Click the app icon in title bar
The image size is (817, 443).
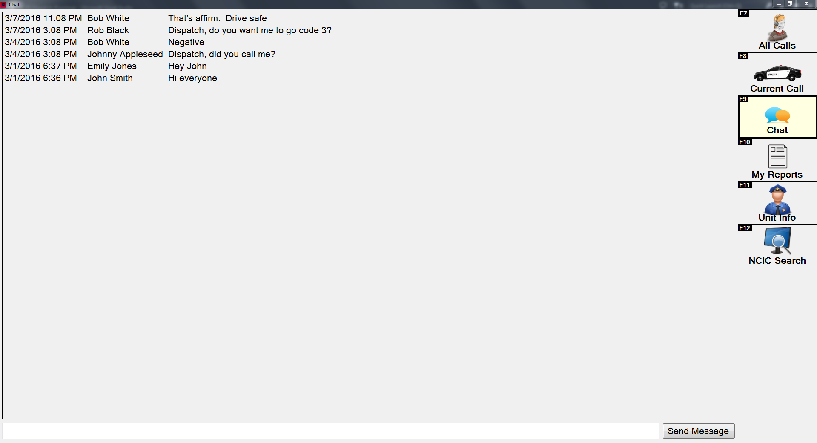(x=3, y=4)
